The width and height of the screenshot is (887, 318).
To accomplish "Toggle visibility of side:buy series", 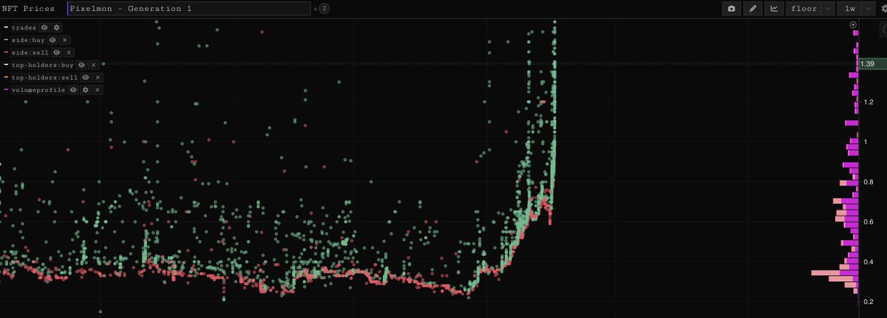I will [52, 40].
